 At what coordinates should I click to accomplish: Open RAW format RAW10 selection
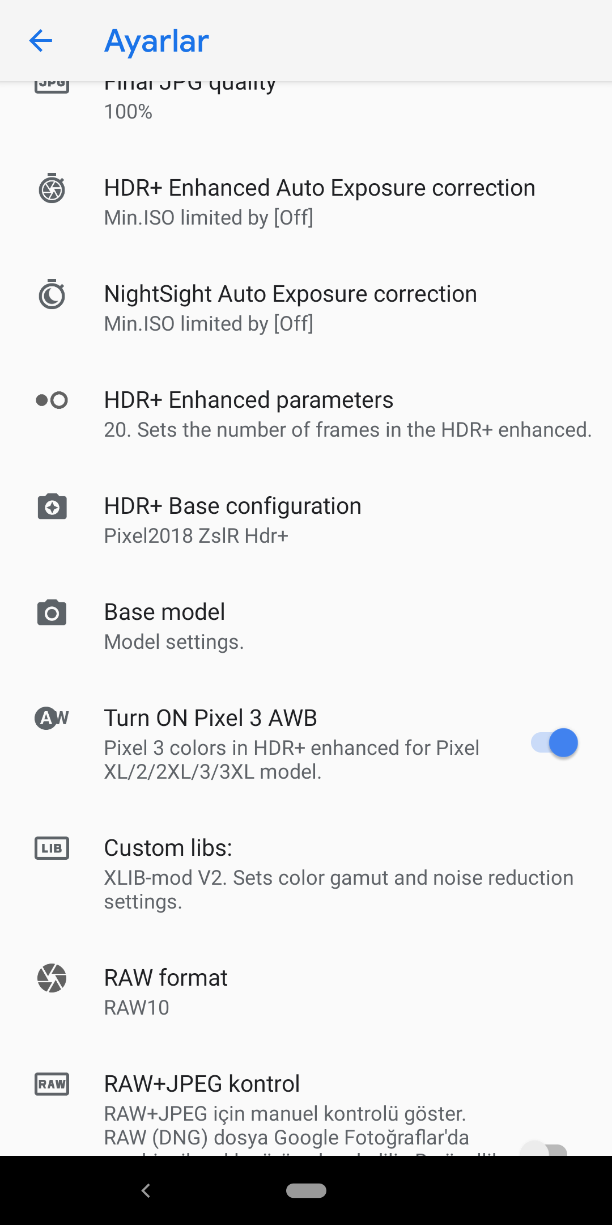pyautogui.click(x=306, y=992)
